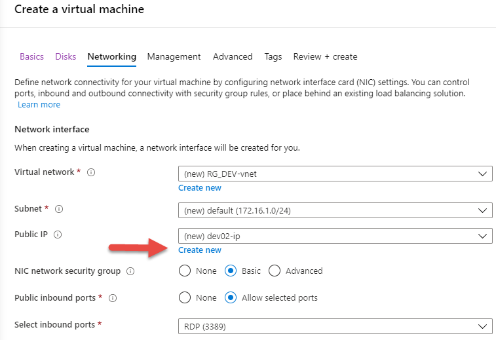496x340 pixels.
Task: Open the Public IP dropdown
Action: point(335,236)
